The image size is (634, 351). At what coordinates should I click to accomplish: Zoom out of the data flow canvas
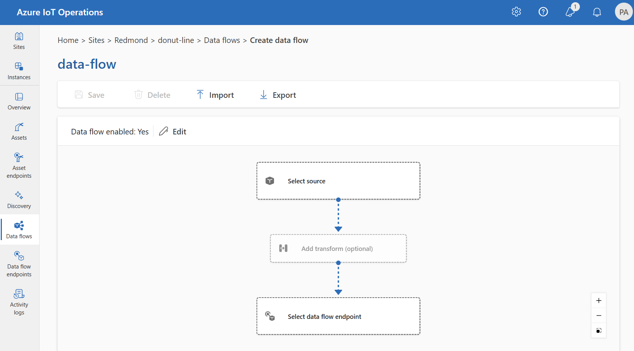(599, 315)
